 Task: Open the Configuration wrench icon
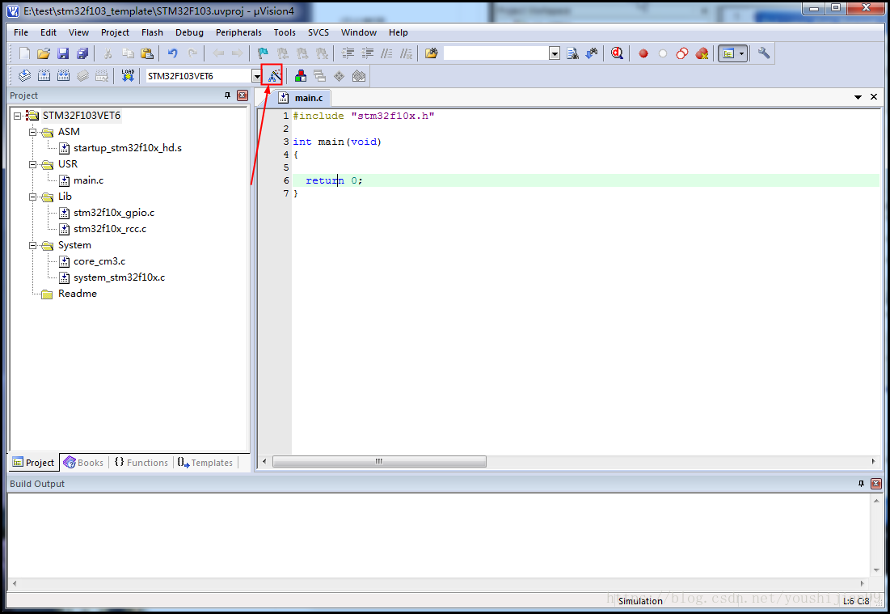pyautogui.click(x=764, y=53)
